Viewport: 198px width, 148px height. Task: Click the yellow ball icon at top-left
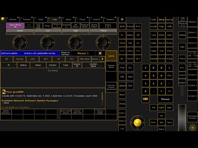coord(3,19)
